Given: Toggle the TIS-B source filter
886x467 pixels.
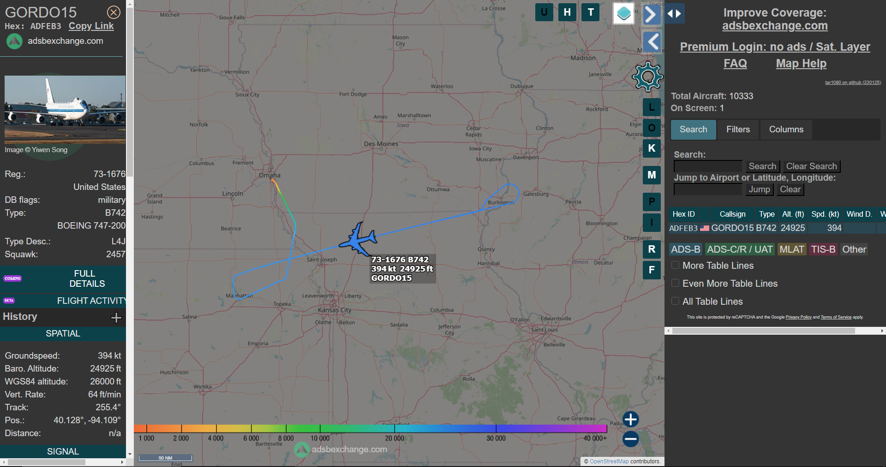Looking at the screenshot, I should (823, 249).
